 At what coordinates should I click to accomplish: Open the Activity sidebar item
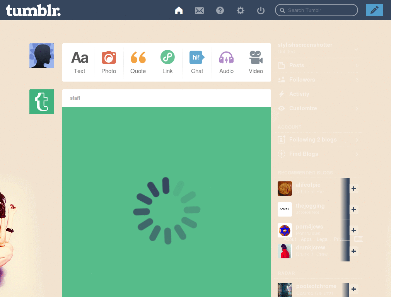[318, 94]
